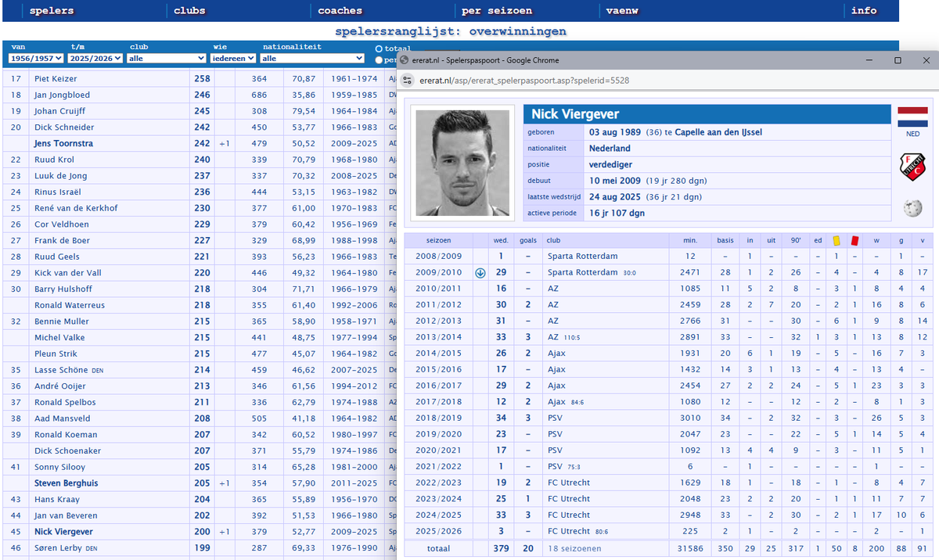Click the '18 seizoenen' total text
Screen dimensions: 939x560
pos(575,549)
